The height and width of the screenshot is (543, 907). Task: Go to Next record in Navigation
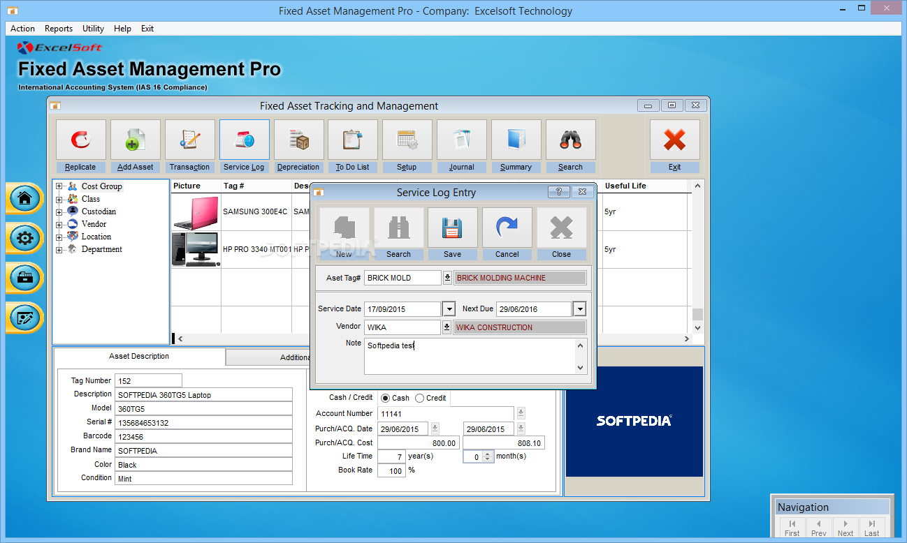846,528
